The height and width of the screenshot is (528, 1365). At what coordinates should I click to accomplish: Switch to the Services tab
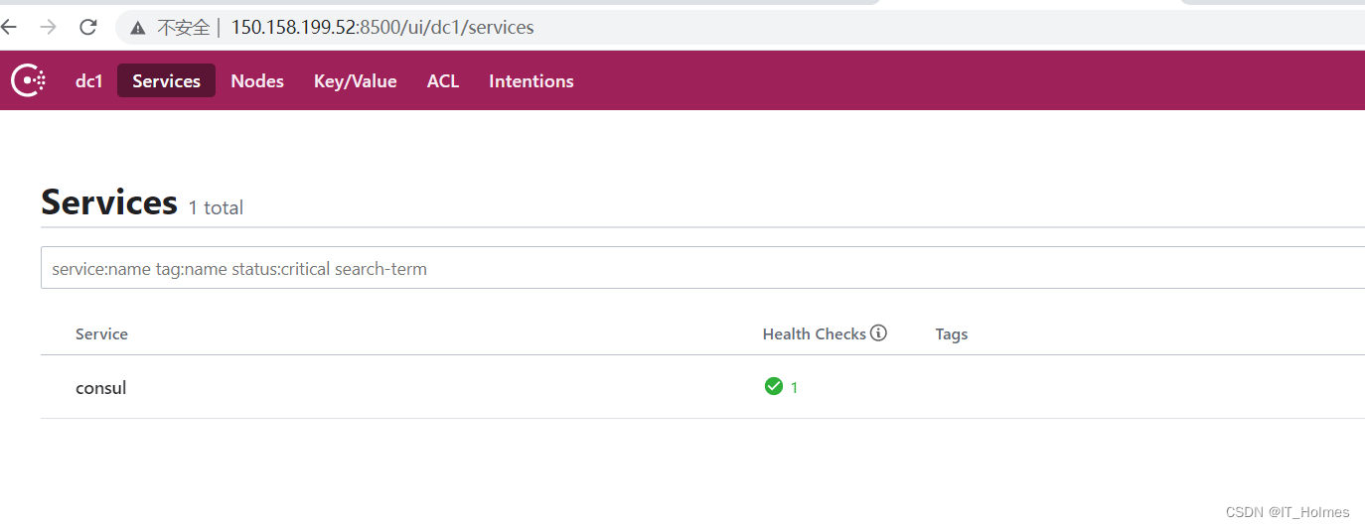(166, 81)
